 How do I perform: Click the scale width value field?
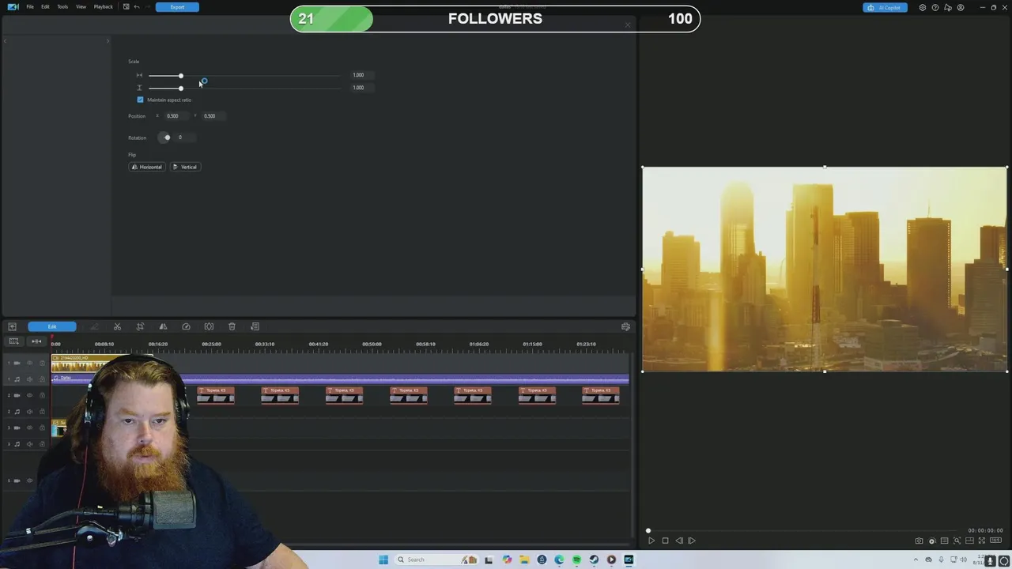tap(362, 75)
